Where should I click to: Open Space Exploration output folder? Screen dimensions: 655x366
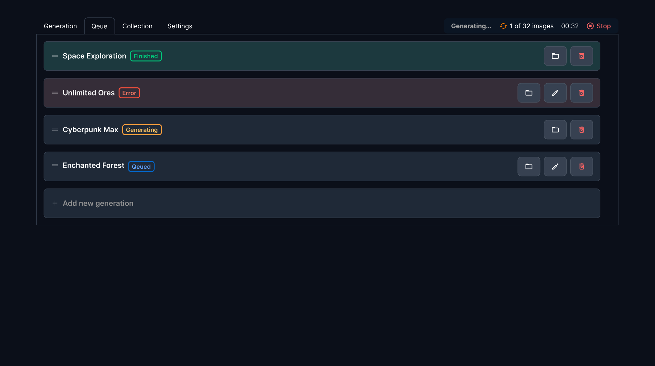pos(555,56)
